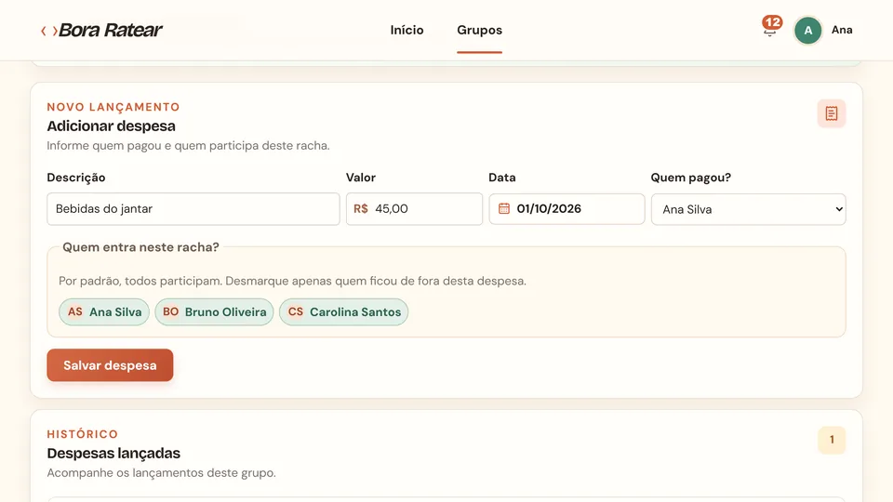Click 'Acompanhe os lançamentos deste grupo.' text
Image resolution: width=893 pixels, height=502 pixels.
point(161,473)
